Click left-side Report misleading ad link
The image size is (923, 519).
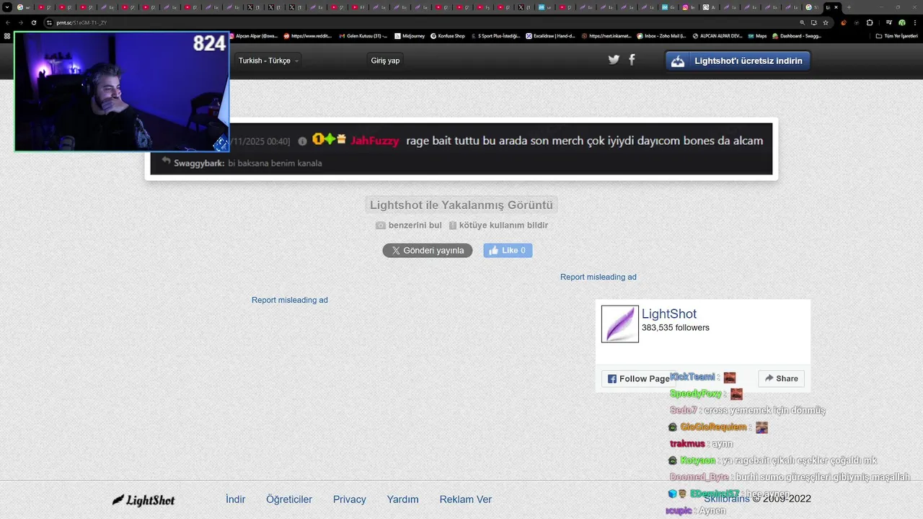290,300
